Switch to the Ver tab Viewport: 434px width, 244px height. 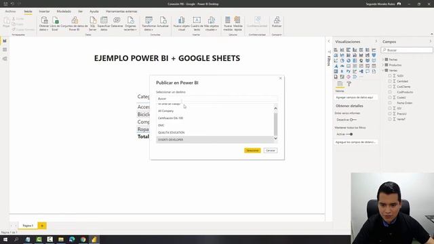tap(80, 12)
